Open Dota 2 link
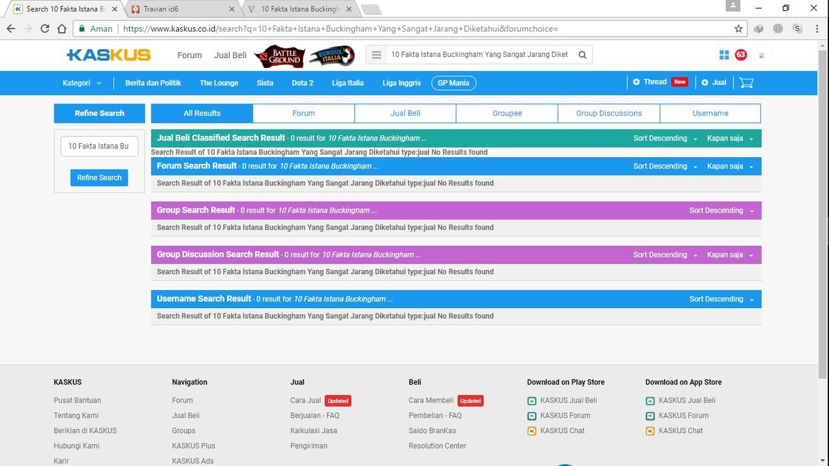This screenshot has width=829, height=466. pyautogui.click(x=302, y=83)
